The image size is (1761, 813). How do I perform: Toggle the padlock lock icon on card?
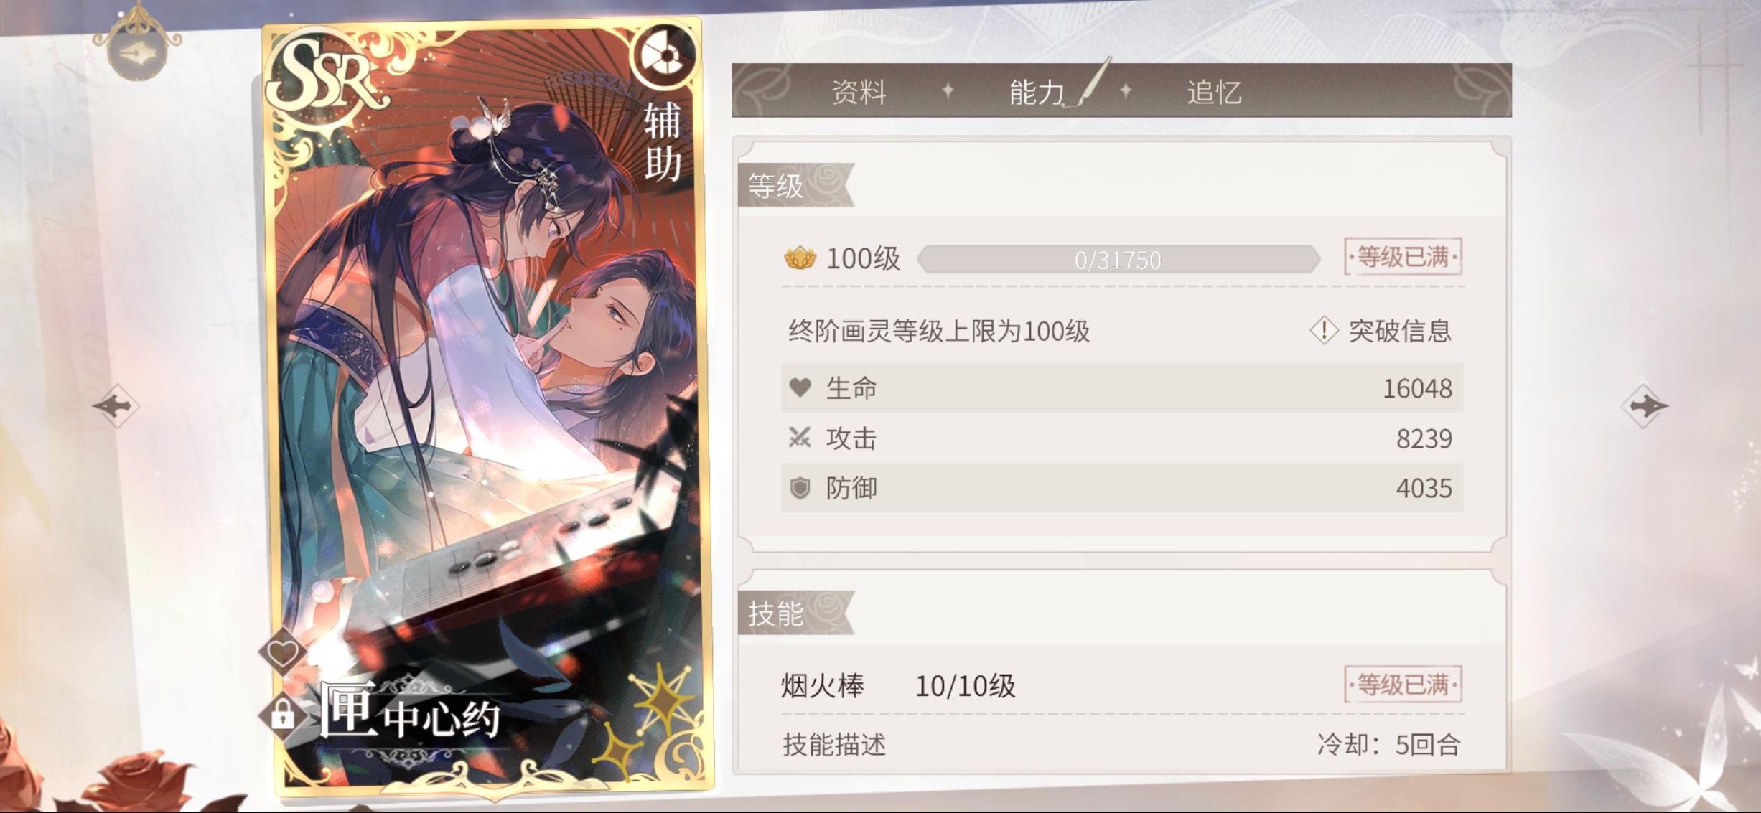(282, 715)
